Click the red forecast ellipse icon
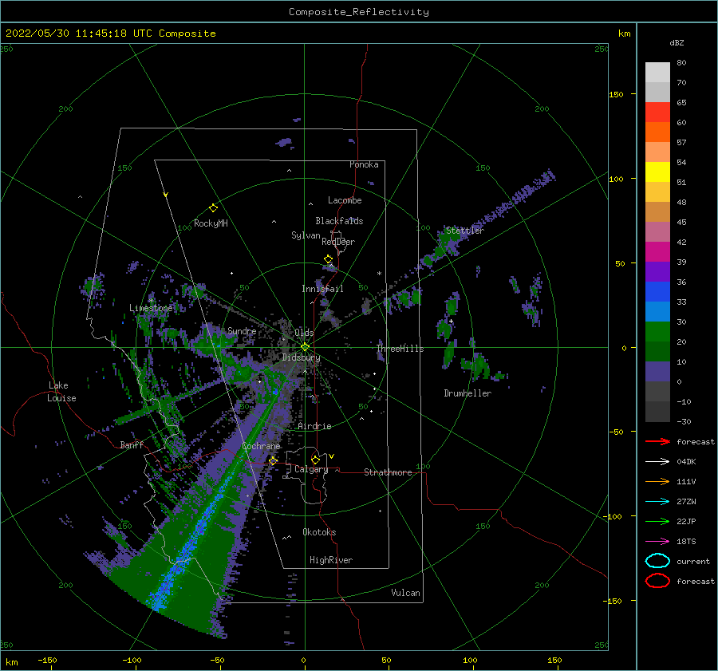This screenshot has height=671, width=718. (x=657, y=581)
